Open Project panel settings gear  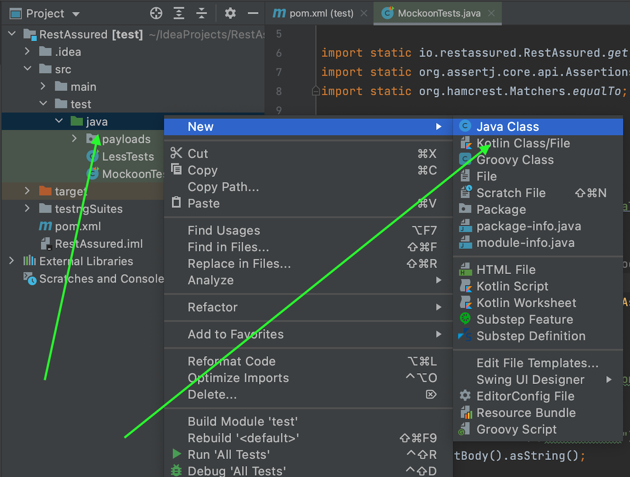click(x=230, y=13)
